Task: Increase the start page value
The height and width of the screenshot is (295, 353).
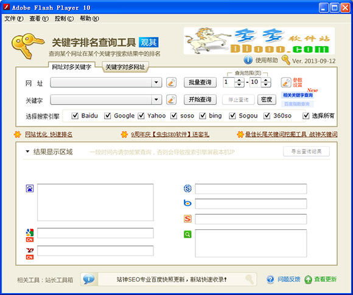Action: [239, 80]
